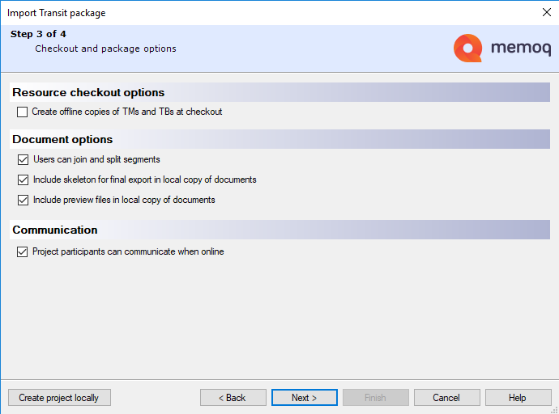Click the Import Transit package title bar
This screenshot has height=414, width=559.
click(x=57, y=13)
